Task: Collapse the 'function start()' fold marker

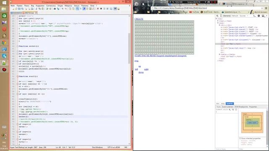Action: pyautogui.click(x=18, y=76)
